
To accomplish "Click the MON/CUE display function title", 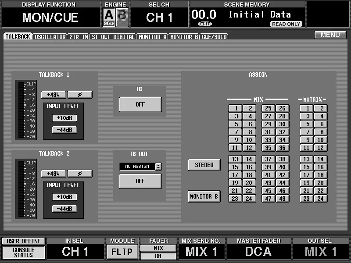I will [x=50, y=18].
